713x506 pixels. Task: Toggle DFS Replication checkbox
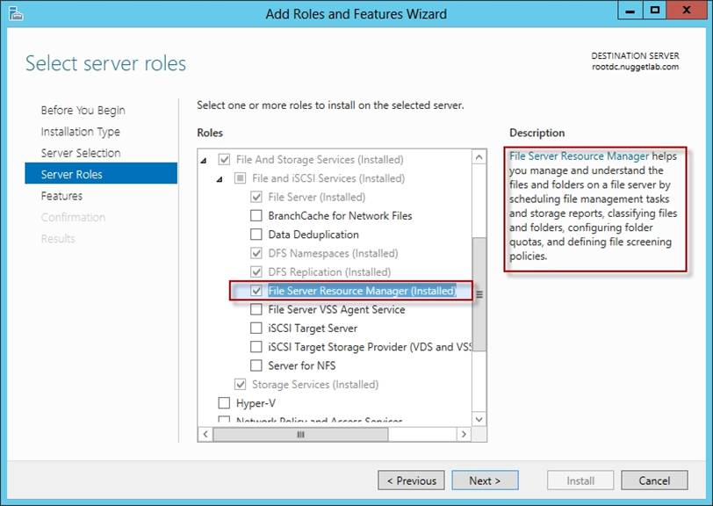click(256, 271)
